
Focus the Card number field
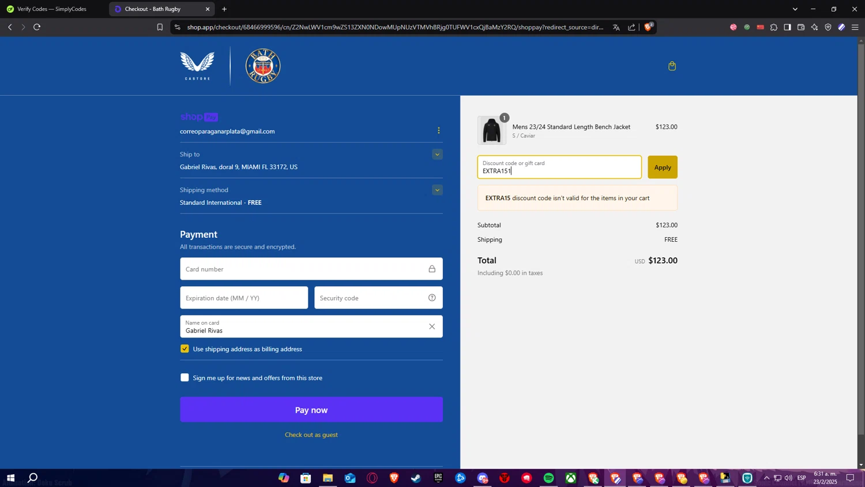click(x=311, y=269)
